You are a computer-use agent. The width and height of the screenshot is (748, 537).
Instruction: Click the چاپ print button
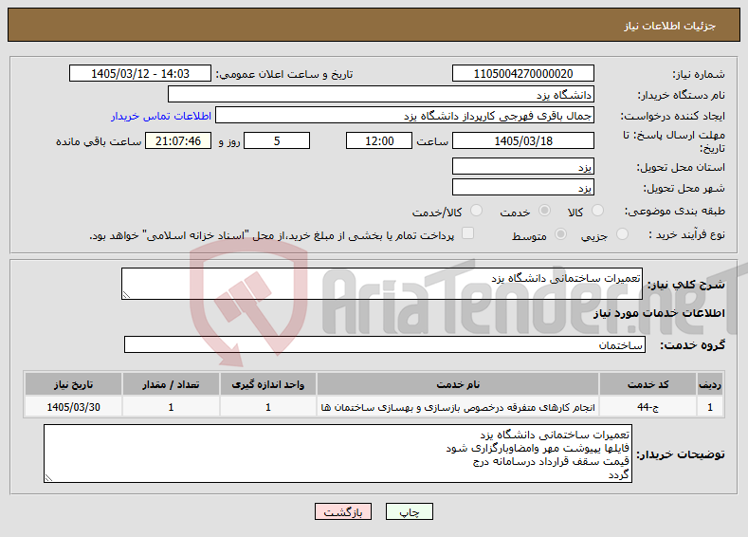point(410,511)
